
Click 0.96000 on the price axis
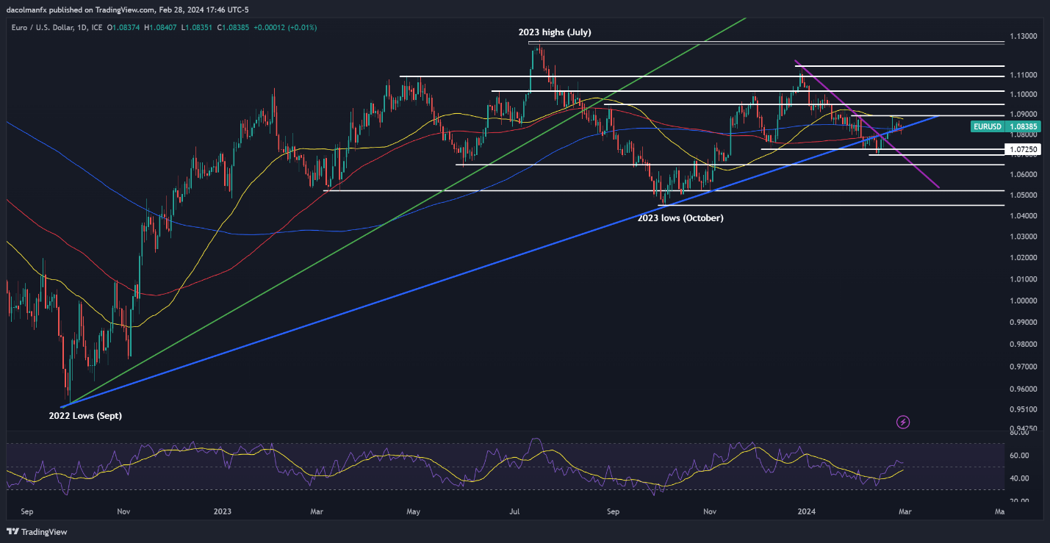tap(1024, 389)
